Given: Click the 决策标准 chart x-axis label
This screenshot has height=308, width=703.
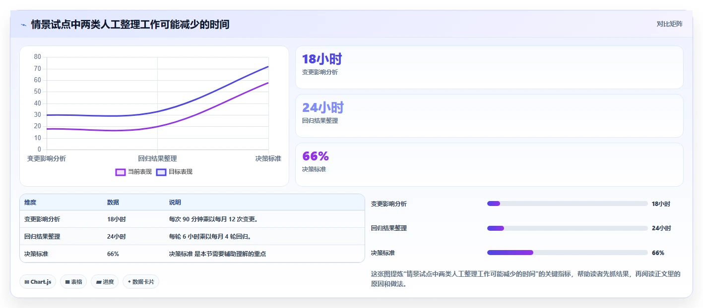Looking at the screenshot, I should pyautogui.click(x=268, y=158).
